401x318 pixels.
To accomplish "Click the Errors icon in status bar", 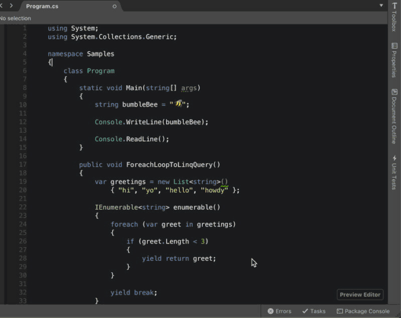I will point(271,311).
